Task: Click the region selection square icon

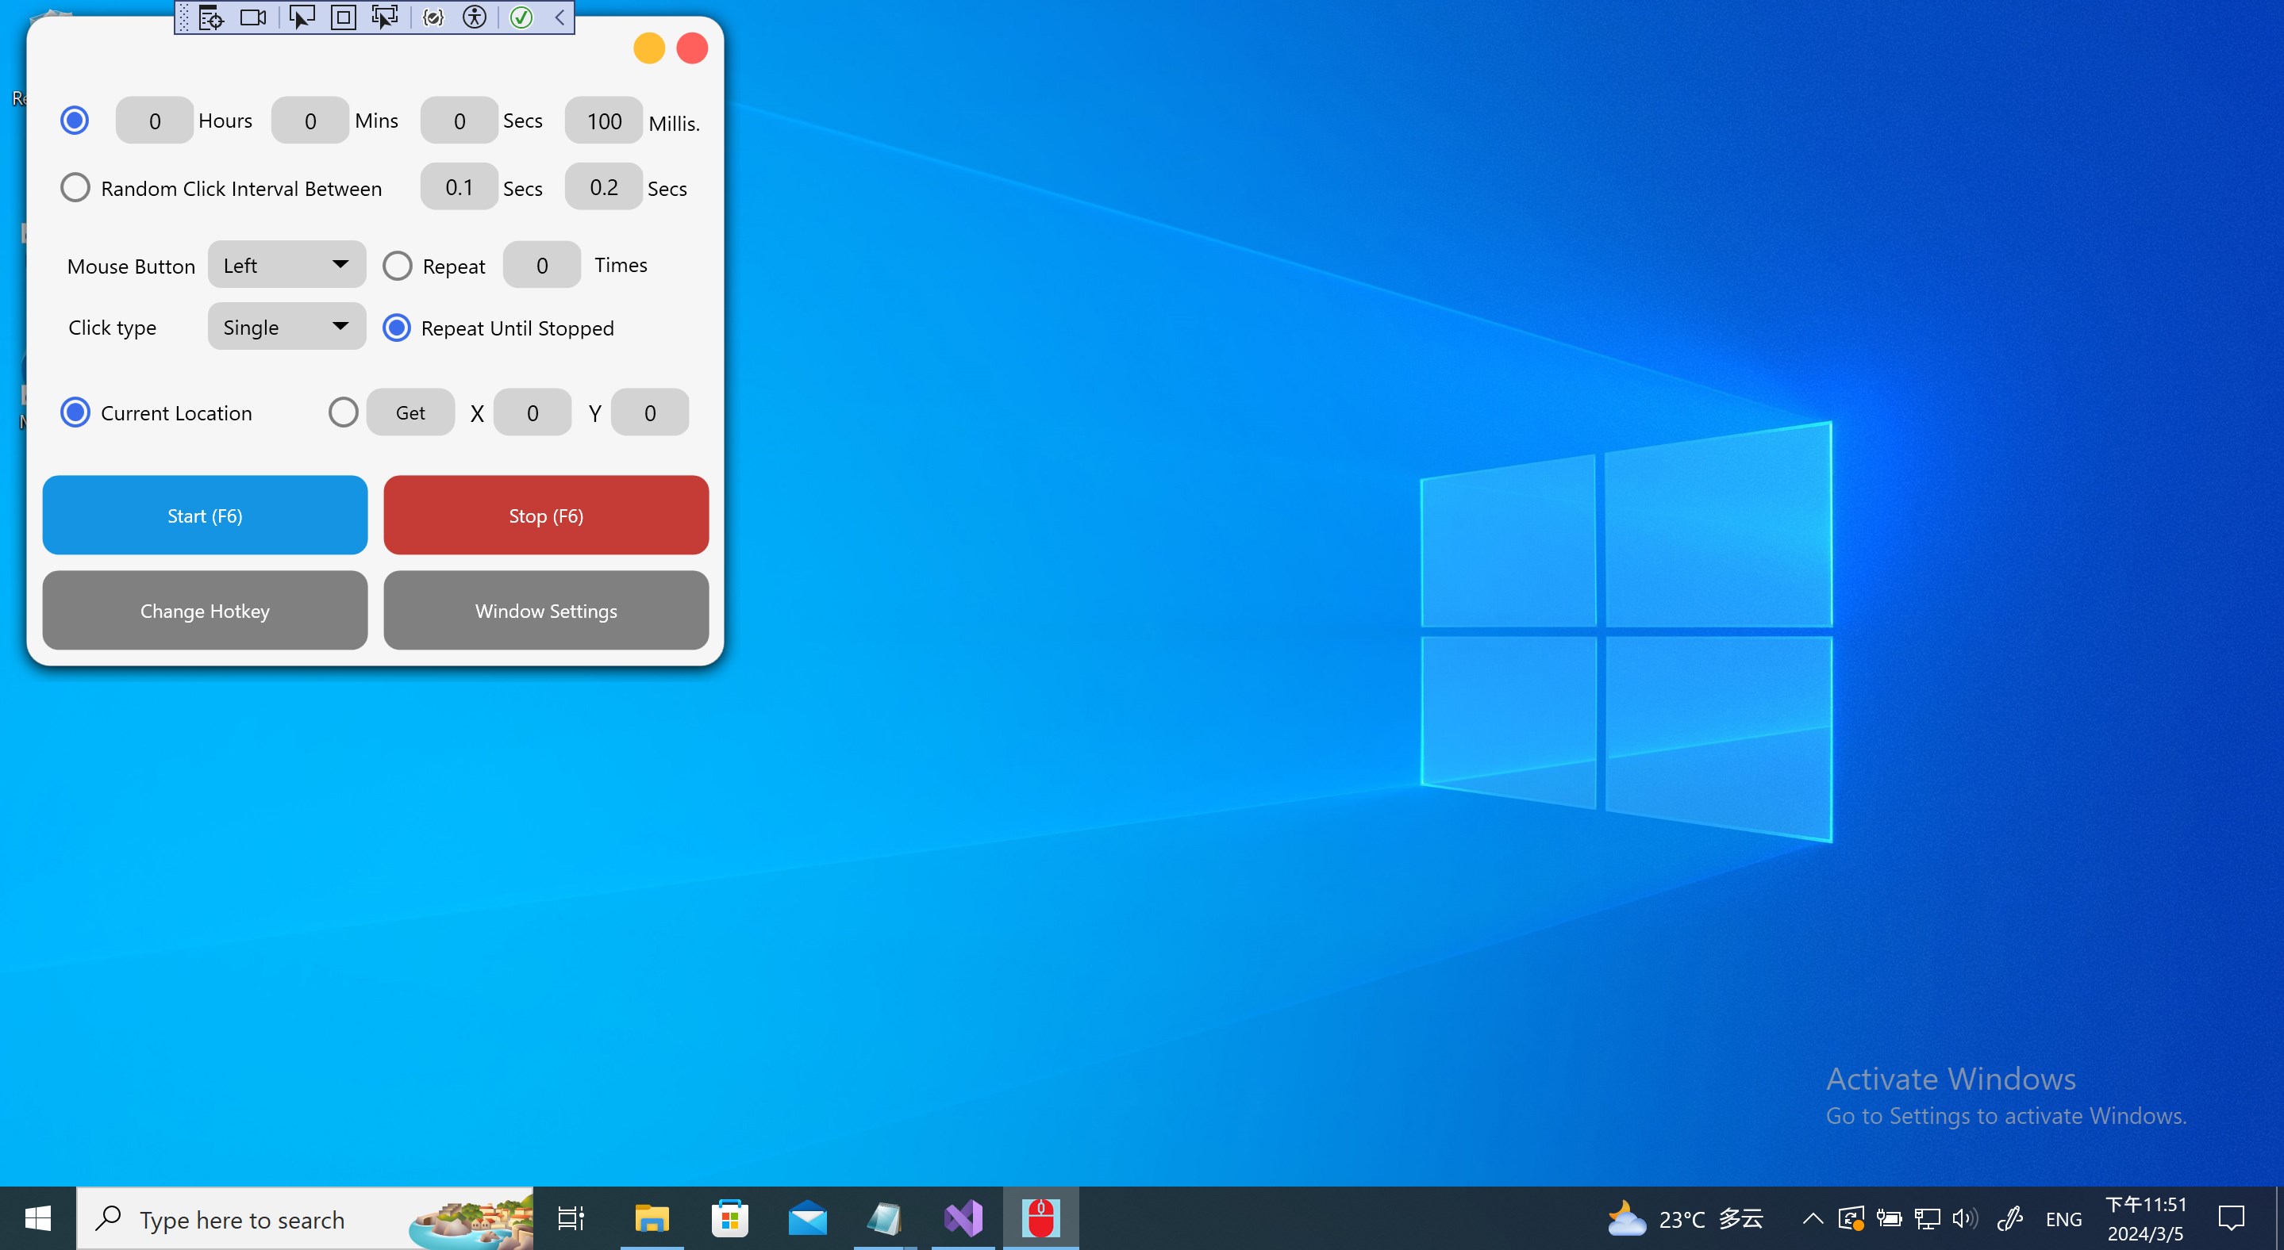Action: click(343, 17)
